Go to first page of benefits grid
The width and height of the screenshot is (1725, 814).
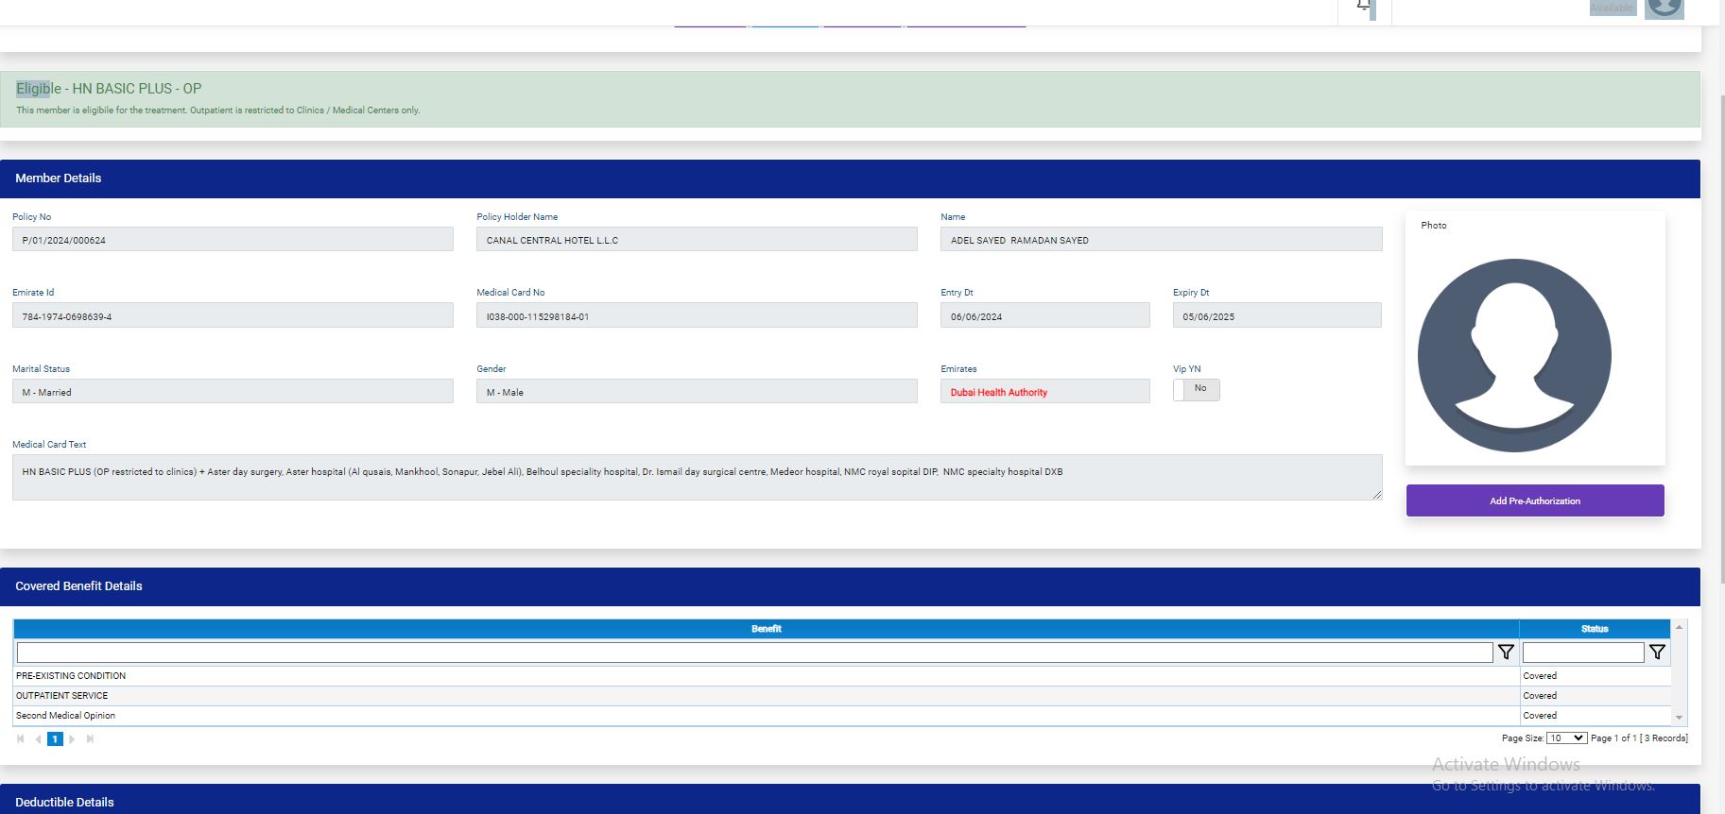click(x=21, y=739)
